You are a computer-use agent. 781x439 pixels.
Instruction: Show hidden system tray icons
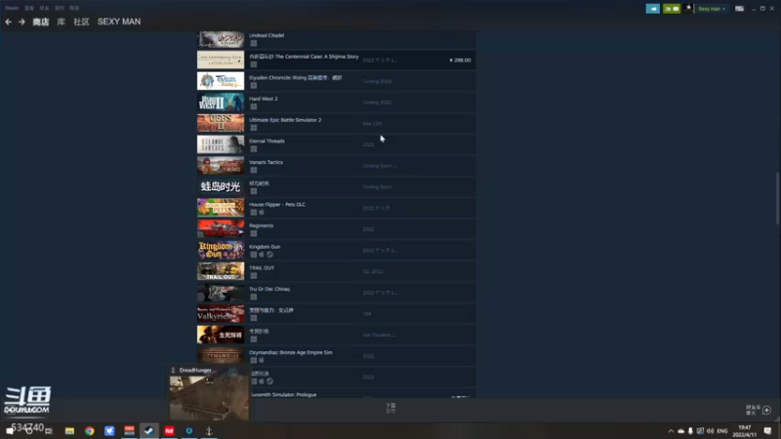pos(671,431)
